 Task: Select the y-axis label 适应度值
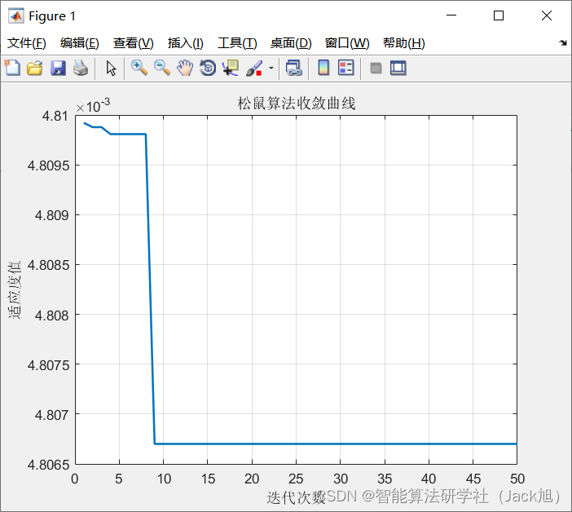15,289
